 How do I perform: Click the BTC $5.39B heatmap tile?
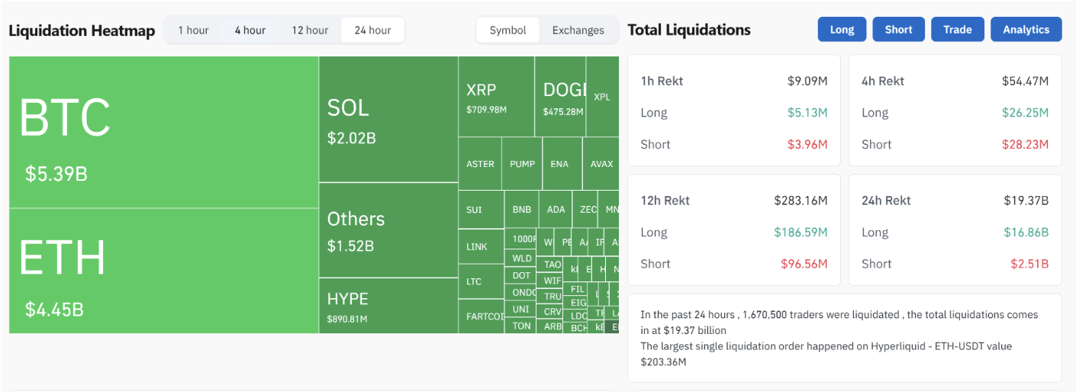(x=163, y=132)
